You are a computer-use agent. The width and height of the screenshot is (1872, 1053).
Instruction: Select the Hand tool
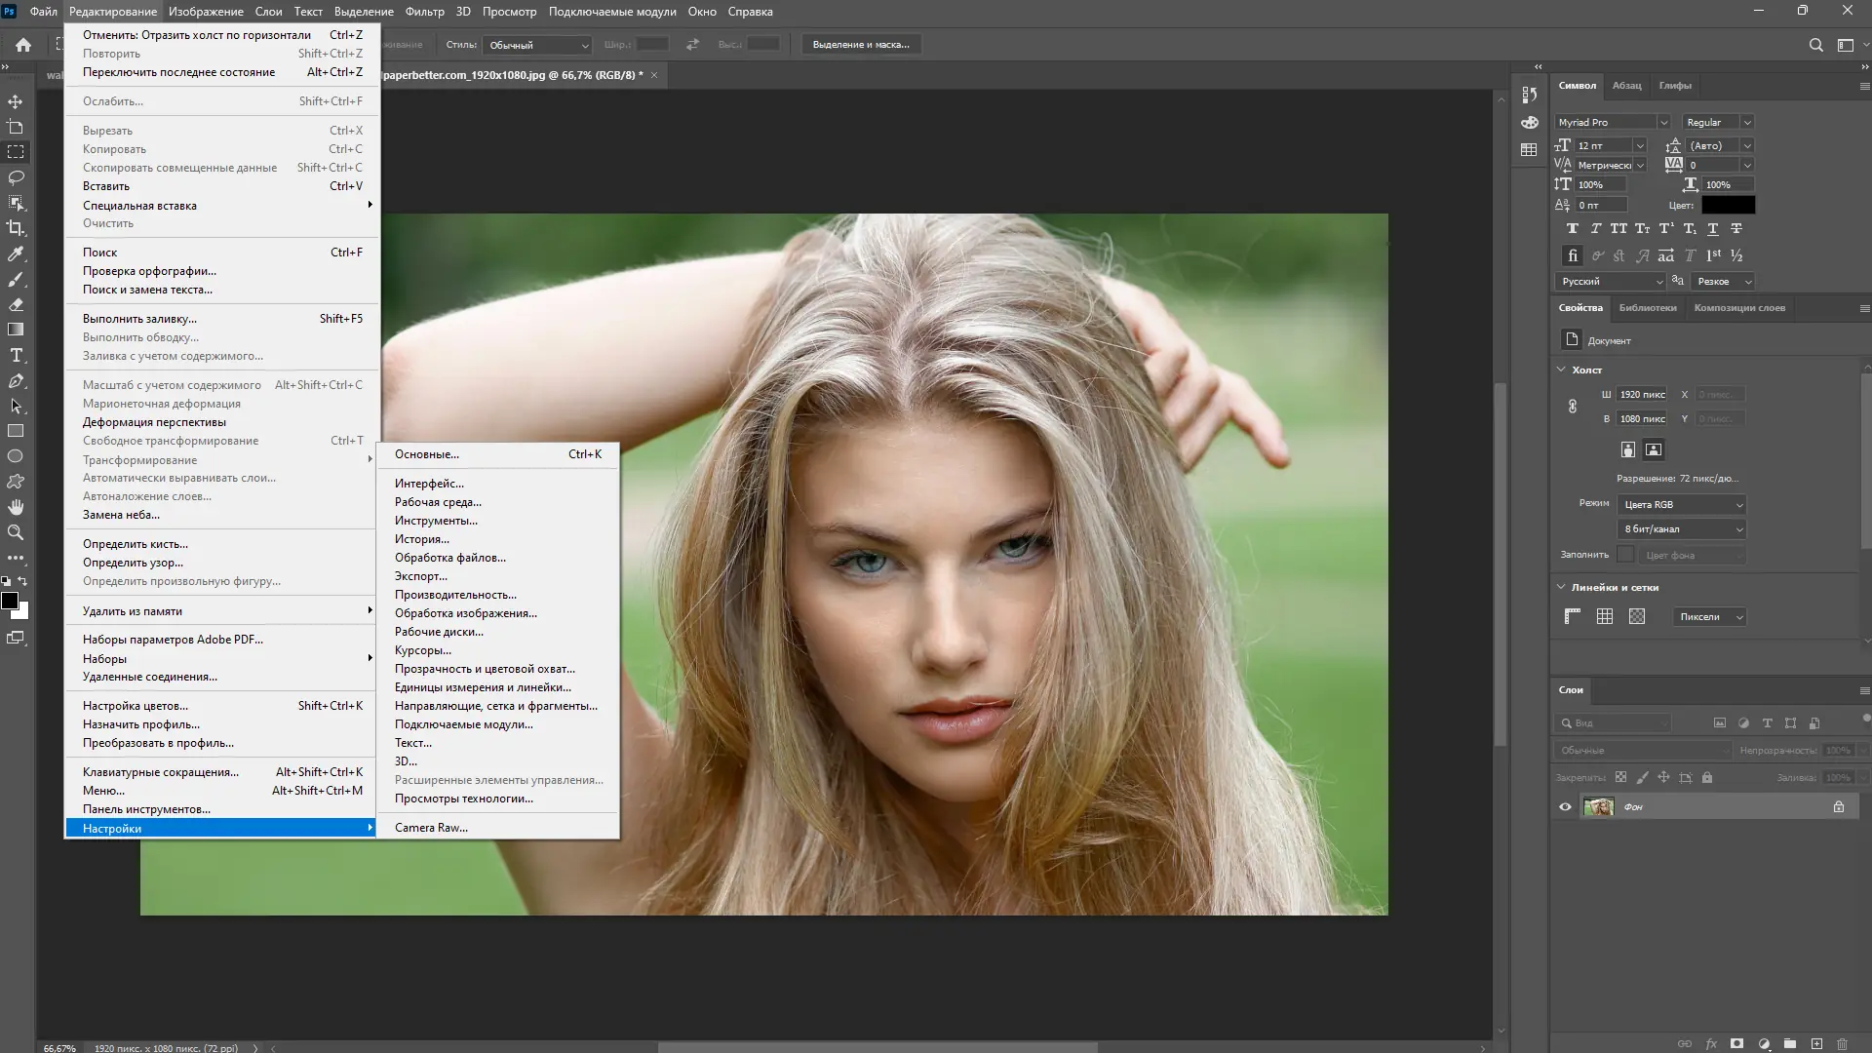[x=16, y=507]
